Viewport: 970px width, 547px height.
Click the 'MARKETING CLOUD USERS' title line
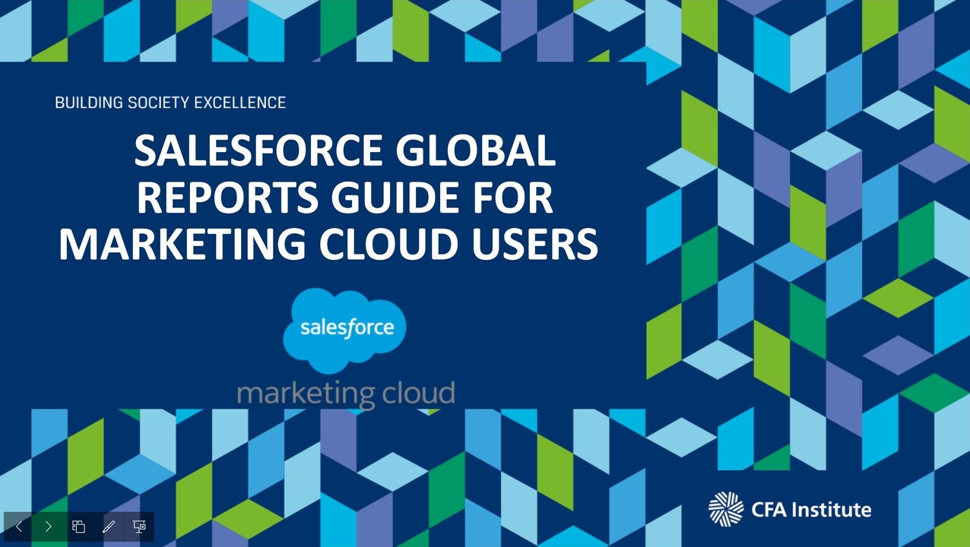click(328, 245)
